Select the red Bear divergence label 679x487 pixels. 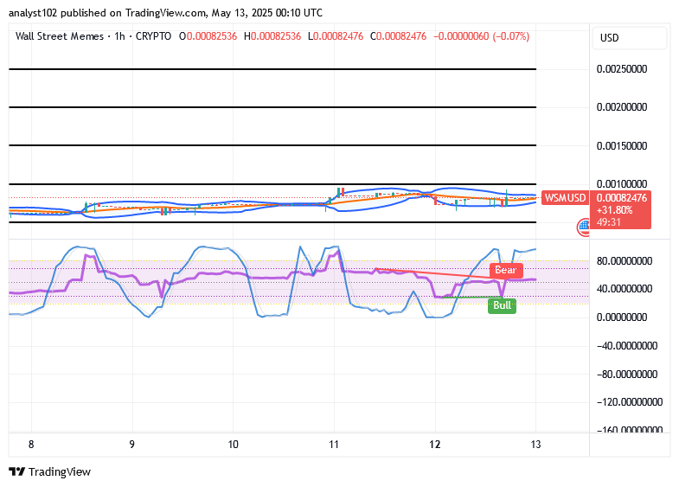click(x=505, y=270)
